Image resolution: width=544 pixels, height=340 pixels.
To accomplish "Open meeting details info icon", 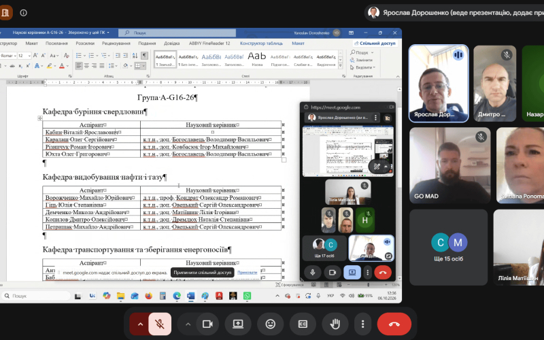I will pyautogui.click(x=23, y=13).
